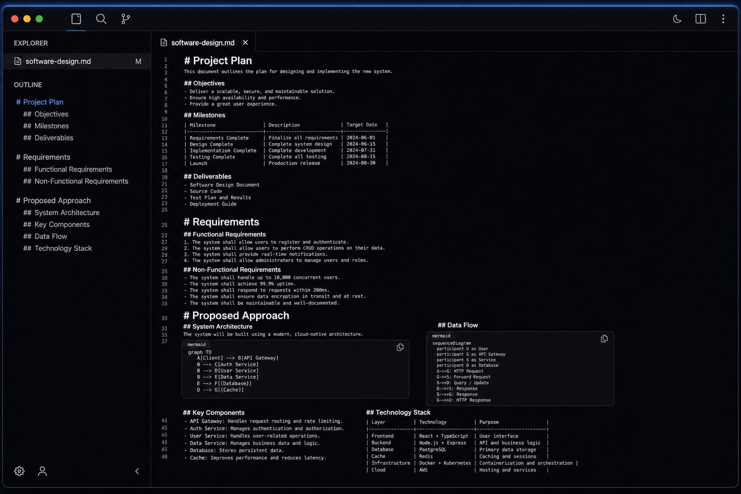Image resolution: width=741 pixels, height=494 pixels.
Task: Go to Data Flow outline entry
Action: (x=45, y=236)
